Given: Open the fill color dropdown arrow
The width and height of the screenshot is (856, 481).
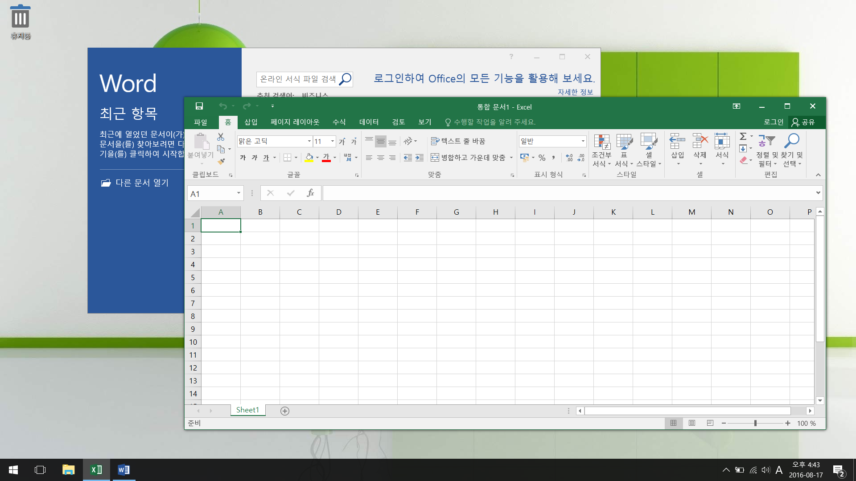Looking at the screenshot, I should pyautogui.click(x=317, y=158).
